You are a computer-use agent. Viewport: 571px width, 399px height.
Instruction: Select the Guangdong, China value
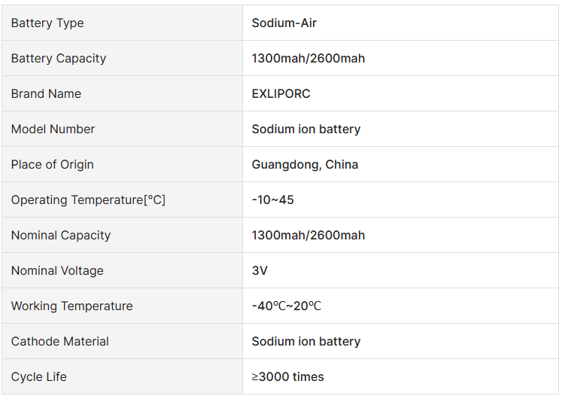coord(305,165)
